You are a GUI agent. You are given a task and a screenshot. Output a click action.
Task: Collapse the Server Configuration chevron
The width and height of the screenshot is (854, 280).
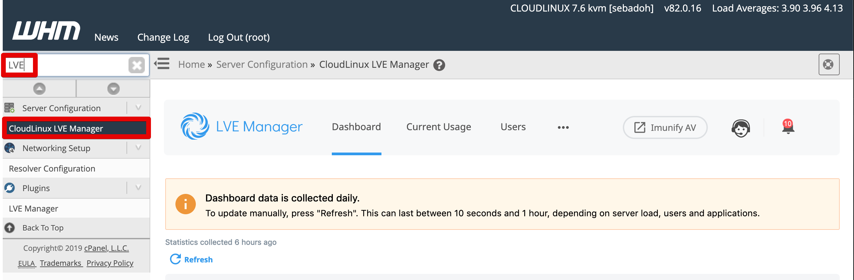138,108
